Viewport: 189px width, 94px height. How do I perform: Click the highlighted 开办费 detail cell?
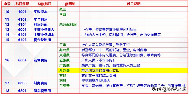click(68, 70)
